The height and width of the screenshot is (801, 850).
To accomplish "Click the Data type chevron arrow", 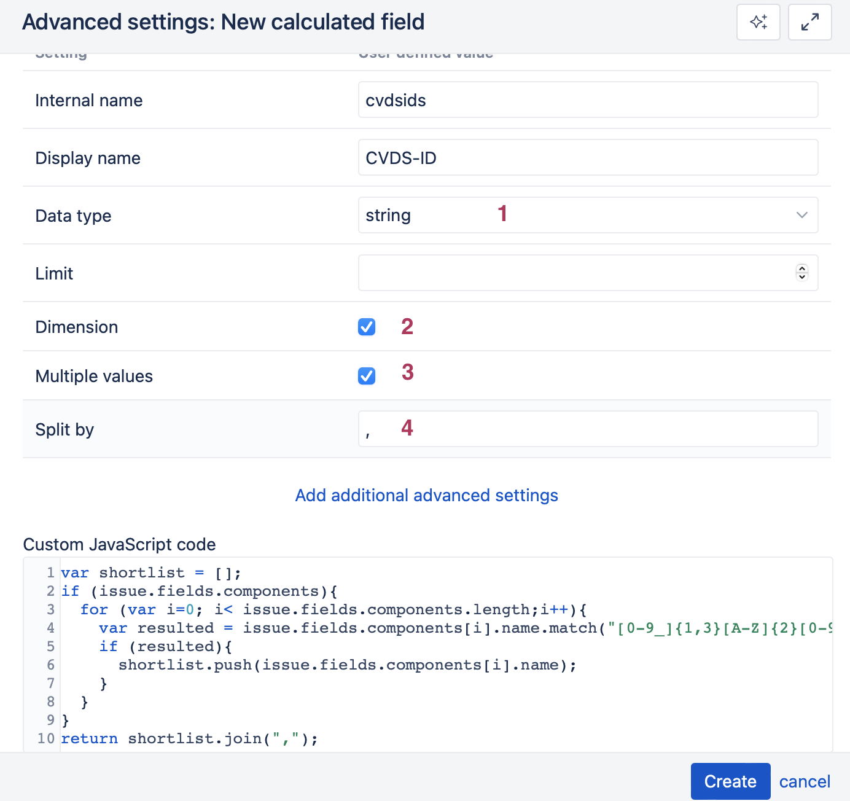I will point(801,215).
